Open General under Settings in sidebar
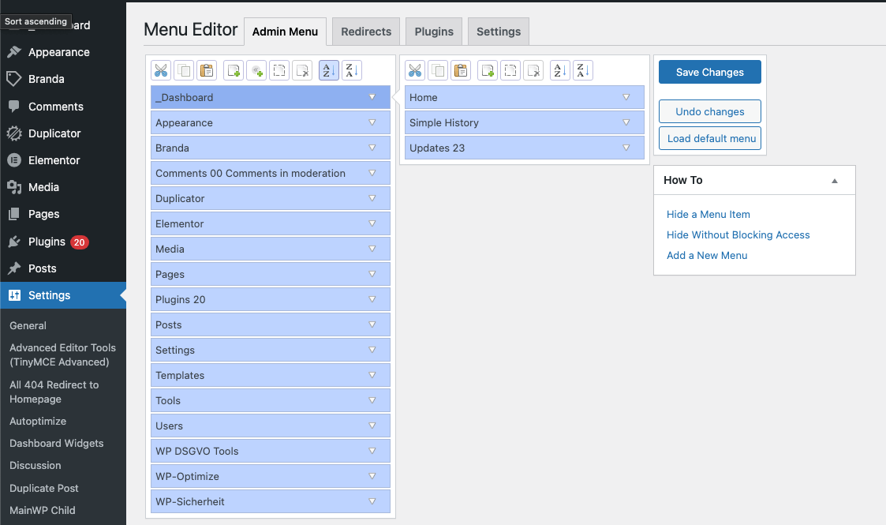The height and width of the screenshot is (525, 886). 28,325
